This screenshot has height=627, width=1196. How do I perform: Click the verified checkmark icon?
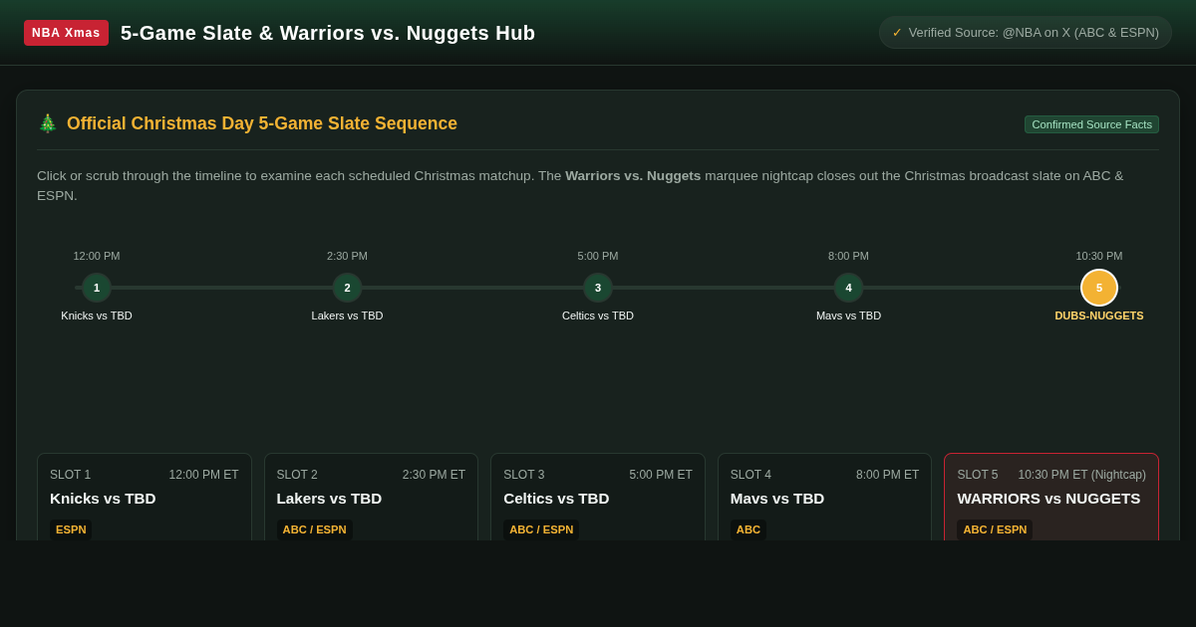[897, 33]
